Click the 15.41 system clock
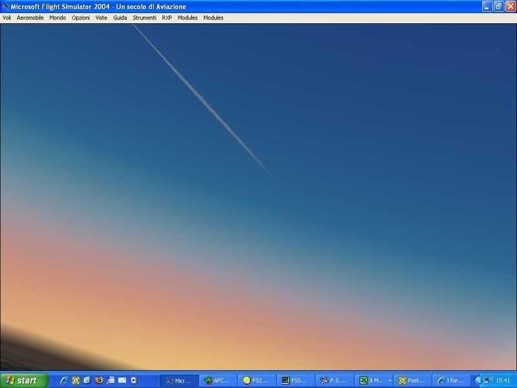 click(503, 381)
